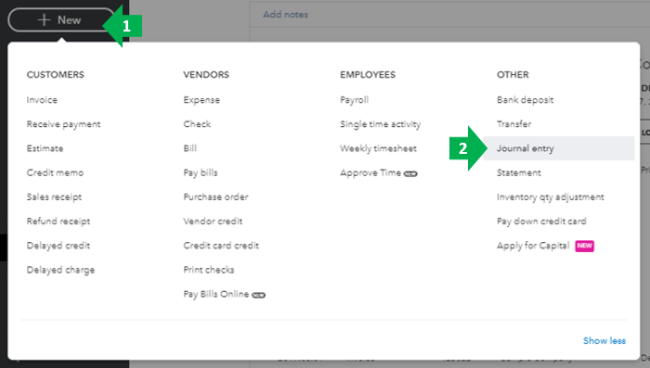
Task: Open the Bill entry
Action: tap(189, 148)
